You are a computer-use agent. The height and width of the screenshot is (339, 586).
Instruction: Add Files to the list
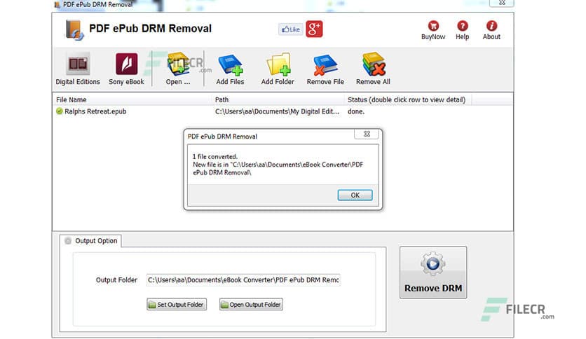(230, 69)
